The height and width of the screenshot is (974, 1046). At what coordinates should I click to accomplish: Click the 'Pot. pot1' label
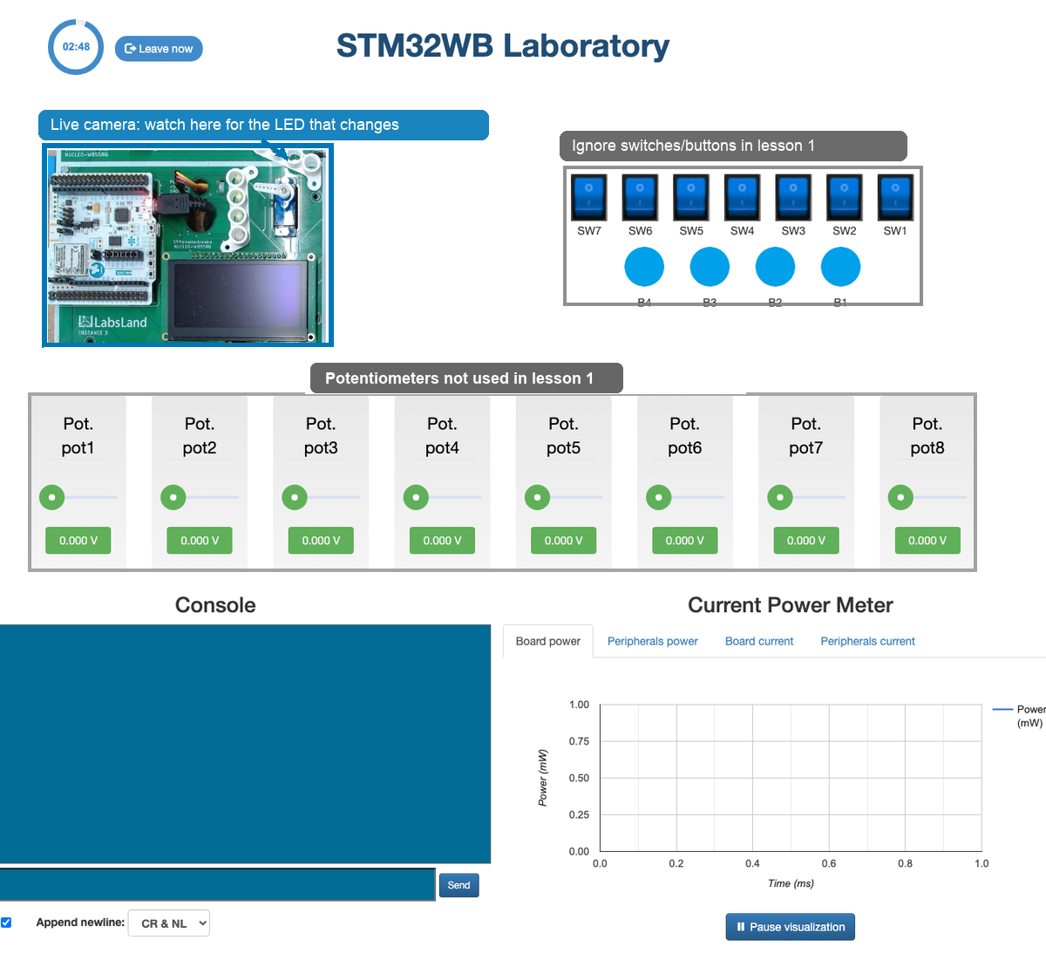78,436
